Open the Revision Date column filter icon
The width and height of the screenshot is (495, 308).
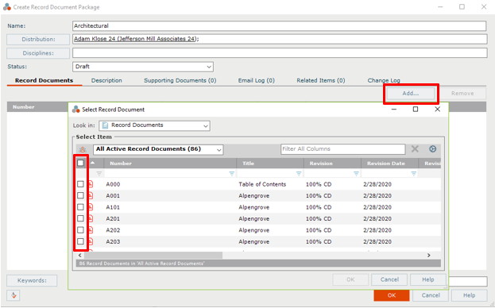[x=413, y=174]
